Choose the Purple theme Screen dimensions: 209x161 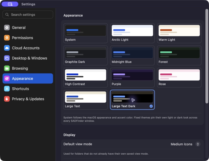point(132,77)
